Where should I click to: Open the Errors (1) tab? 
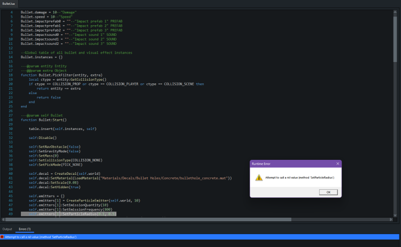pyautogui.click(x=24, y=229)
